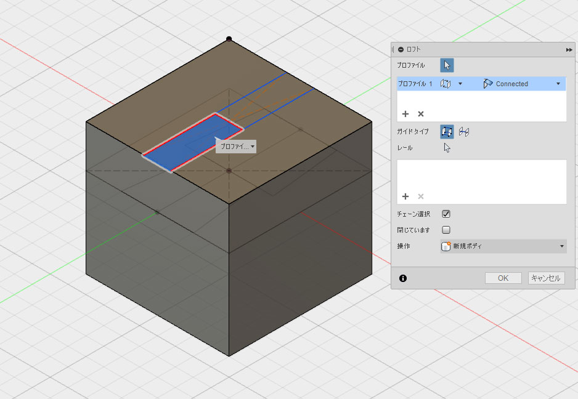Open the profile tooltip dropdown in viewport

(x=253, y=147)
